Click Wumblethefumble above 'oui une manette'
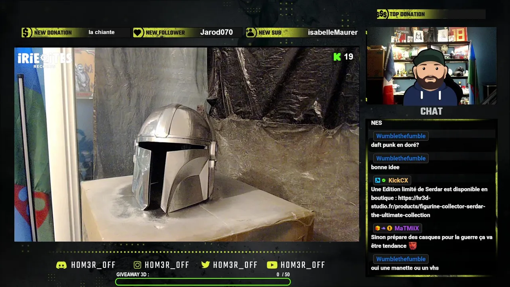 coord(400,259)
